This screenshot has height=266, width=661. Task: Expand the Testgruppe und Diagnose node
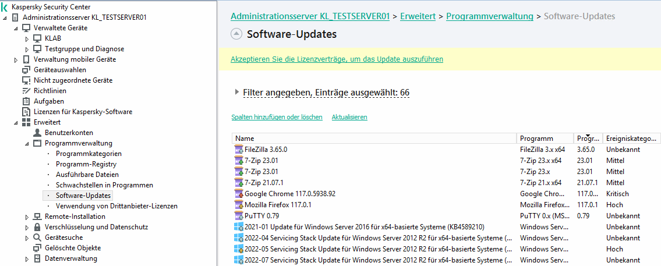27,49
